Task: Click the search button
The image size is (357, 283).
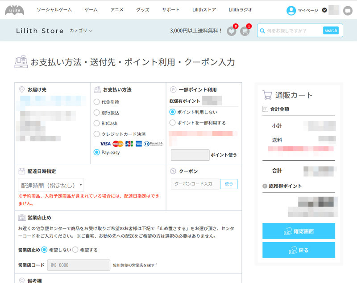Action: point(331,30)
